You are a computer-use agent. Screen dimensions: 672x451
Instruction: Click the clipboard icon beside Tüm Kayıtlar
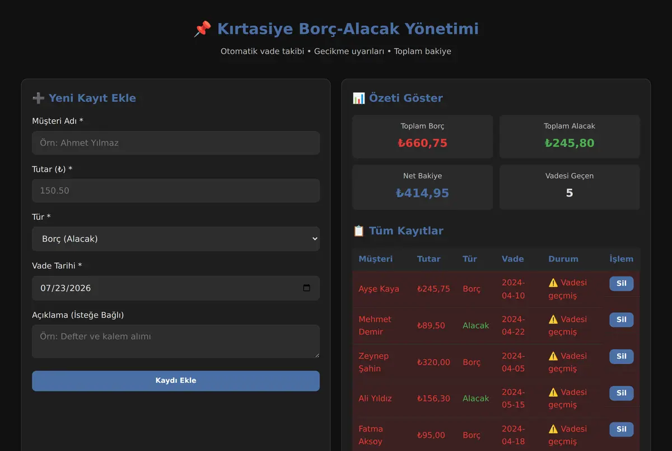[x=359, y=231]
